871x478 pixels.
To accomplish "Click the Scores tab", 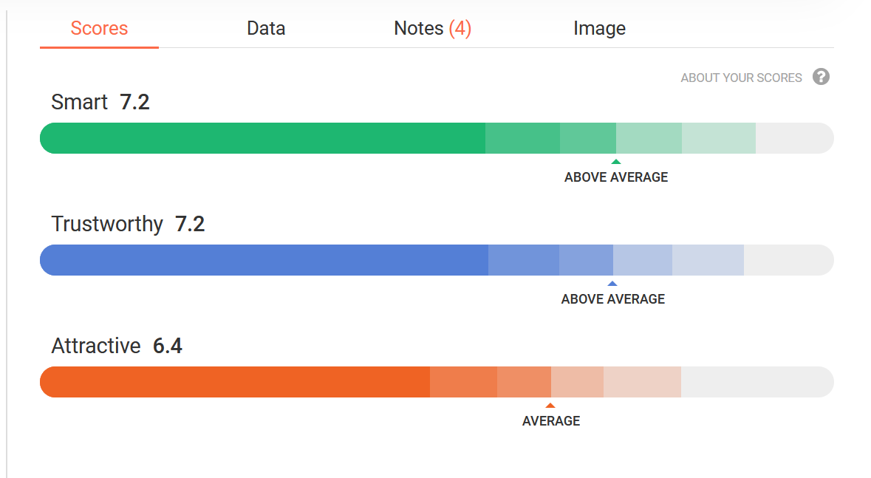I will (x=100, y=28).
